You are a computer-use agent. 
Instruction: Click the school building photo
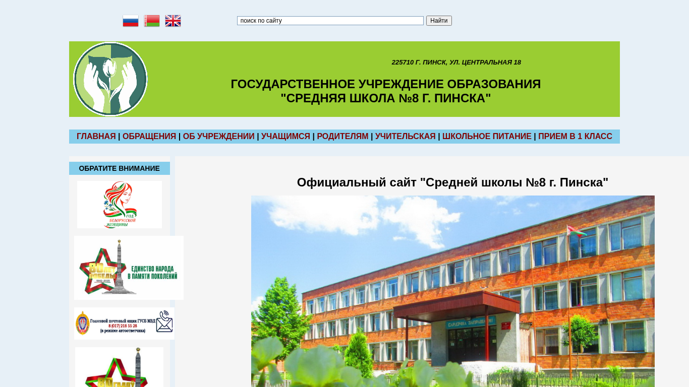[x=453, y=291]
